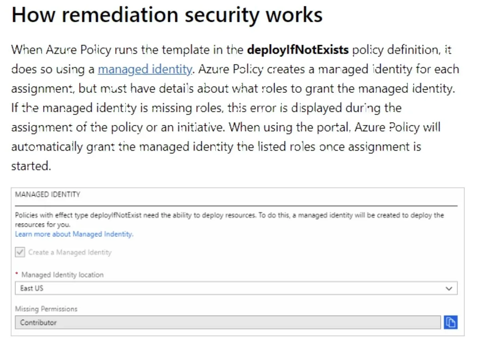Click inside the Missing Permissions field
This screenshot has height=344, width=480.
pos(228,322)
